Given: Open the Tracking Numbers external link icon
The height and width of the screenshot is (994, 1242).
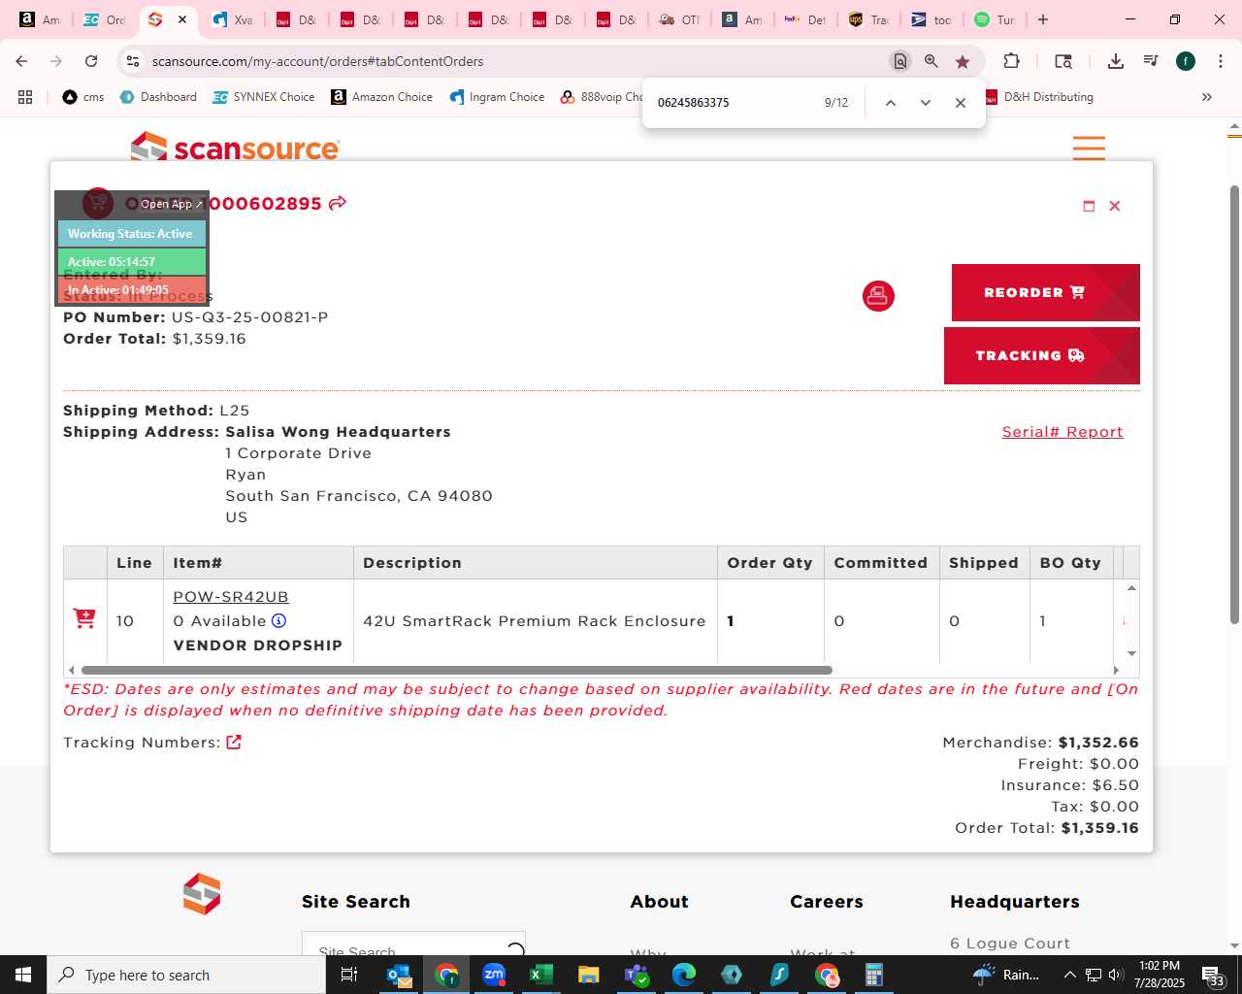Looking at the screenshot, I should (234, 743).
